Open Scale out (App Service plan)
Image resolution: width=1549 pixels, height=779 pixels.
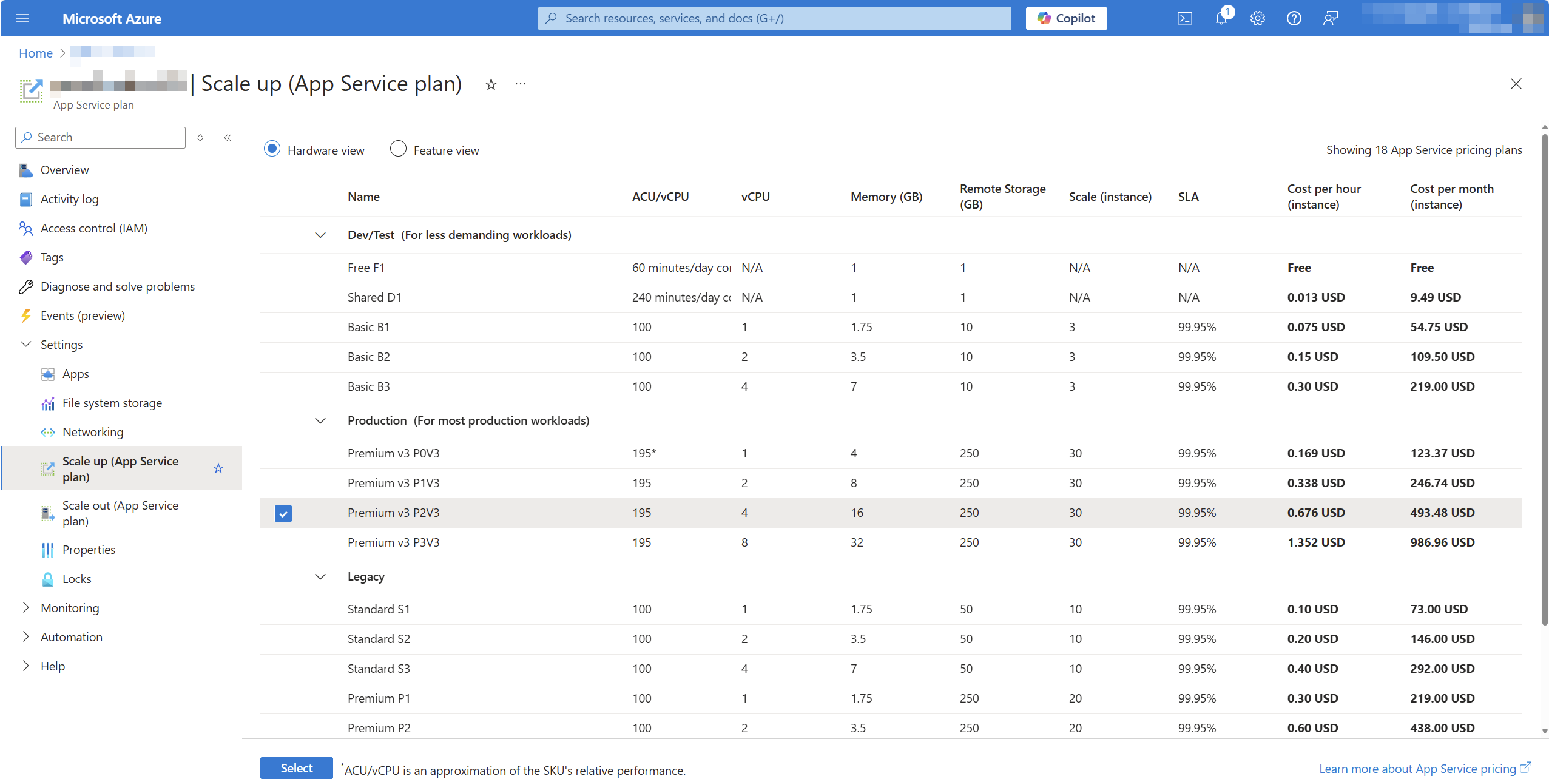click(x=121, y=513)
